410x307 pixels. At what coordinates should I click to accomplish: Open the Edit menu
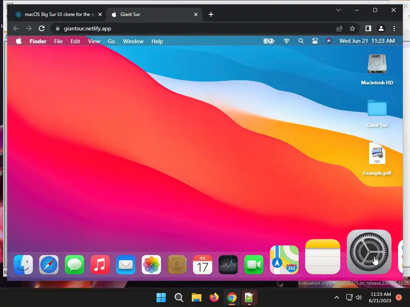pyautogui.click(x=75, y=41)
